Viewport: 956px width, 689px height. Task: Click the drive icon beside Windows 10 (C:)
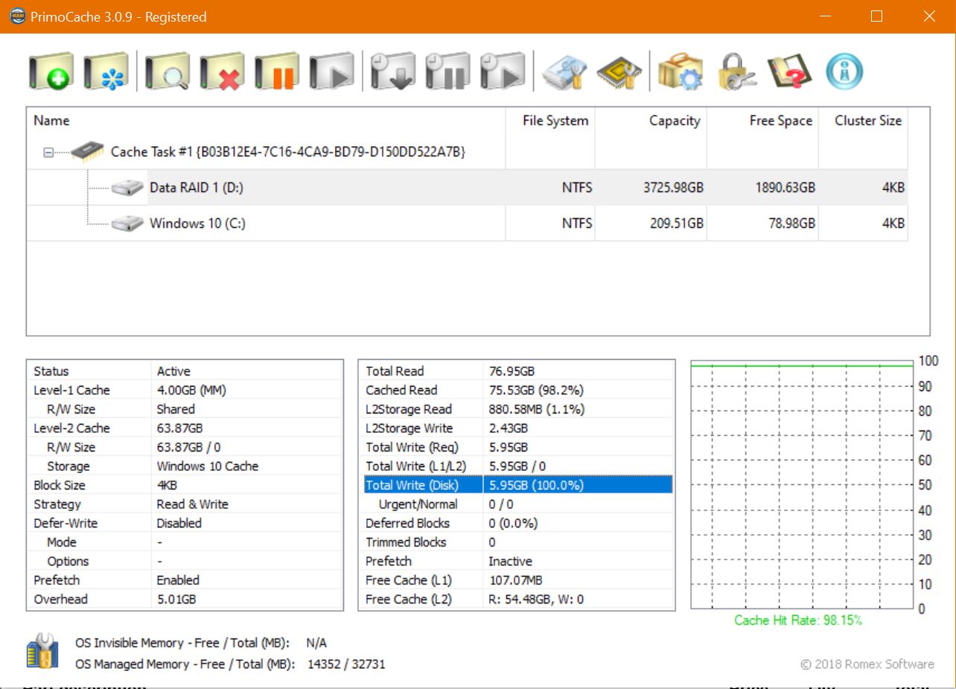[127, 223]
